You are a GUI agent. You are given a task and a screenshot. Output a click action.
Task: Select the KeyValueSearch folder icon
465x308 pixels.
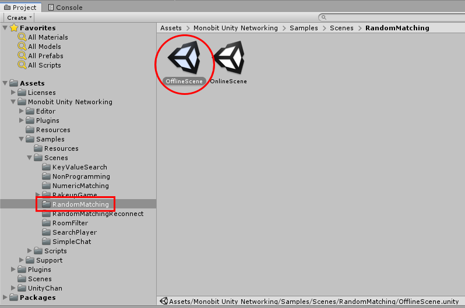point(46,167)
